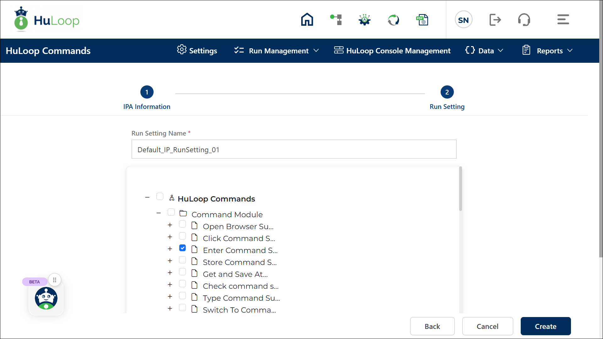Screen dimensions: 603x339
Task: Open HuLoop Console Management
Action: point(392,51)
